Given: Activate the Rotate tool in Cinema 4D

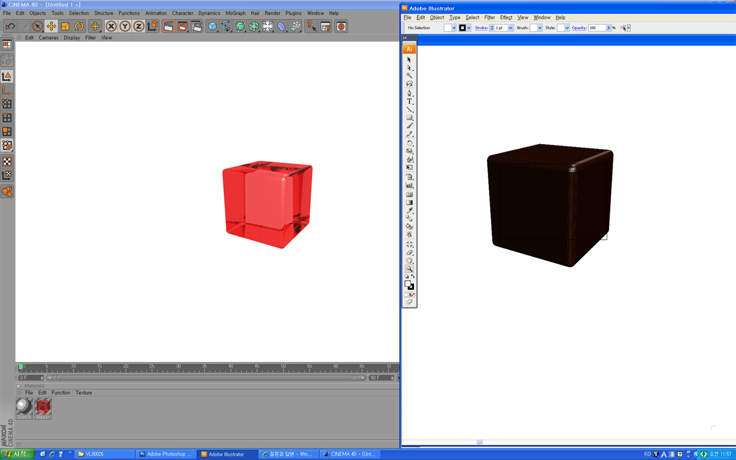Looking at the screenshot, I should (x=79, y=26).
